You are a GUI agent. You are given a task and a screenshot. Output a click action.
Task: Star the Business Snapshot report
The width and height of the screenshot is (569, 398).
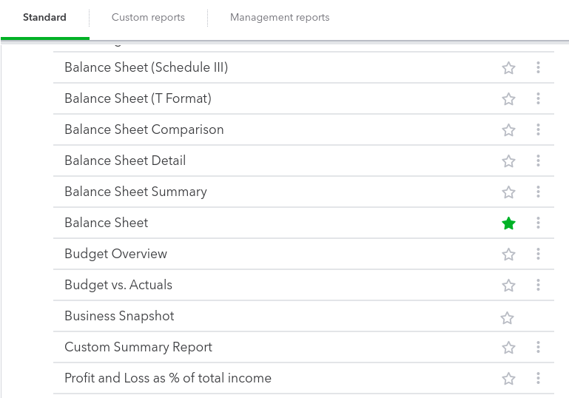507,318
